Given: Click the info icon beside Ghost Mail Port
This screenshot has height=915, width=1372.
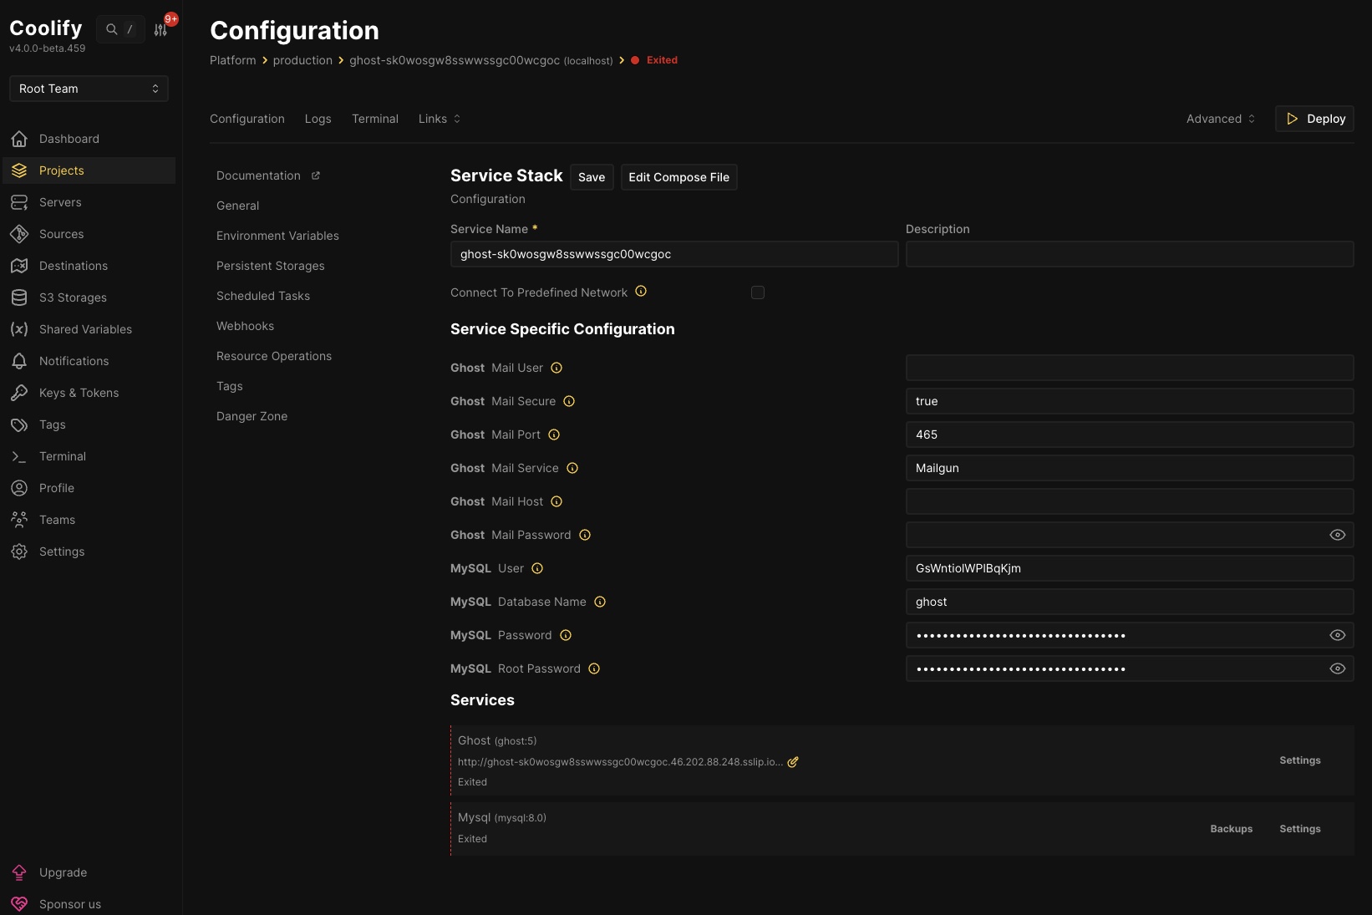Looking at the screenshot, I should click(x=554, y=435).
